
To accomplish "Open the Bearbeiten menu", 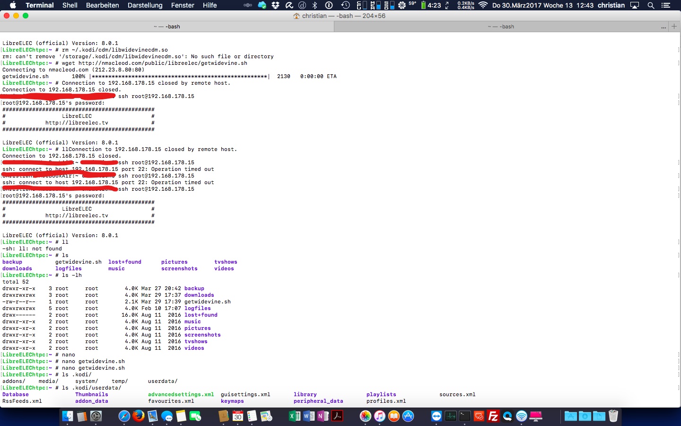I will 103,5.
